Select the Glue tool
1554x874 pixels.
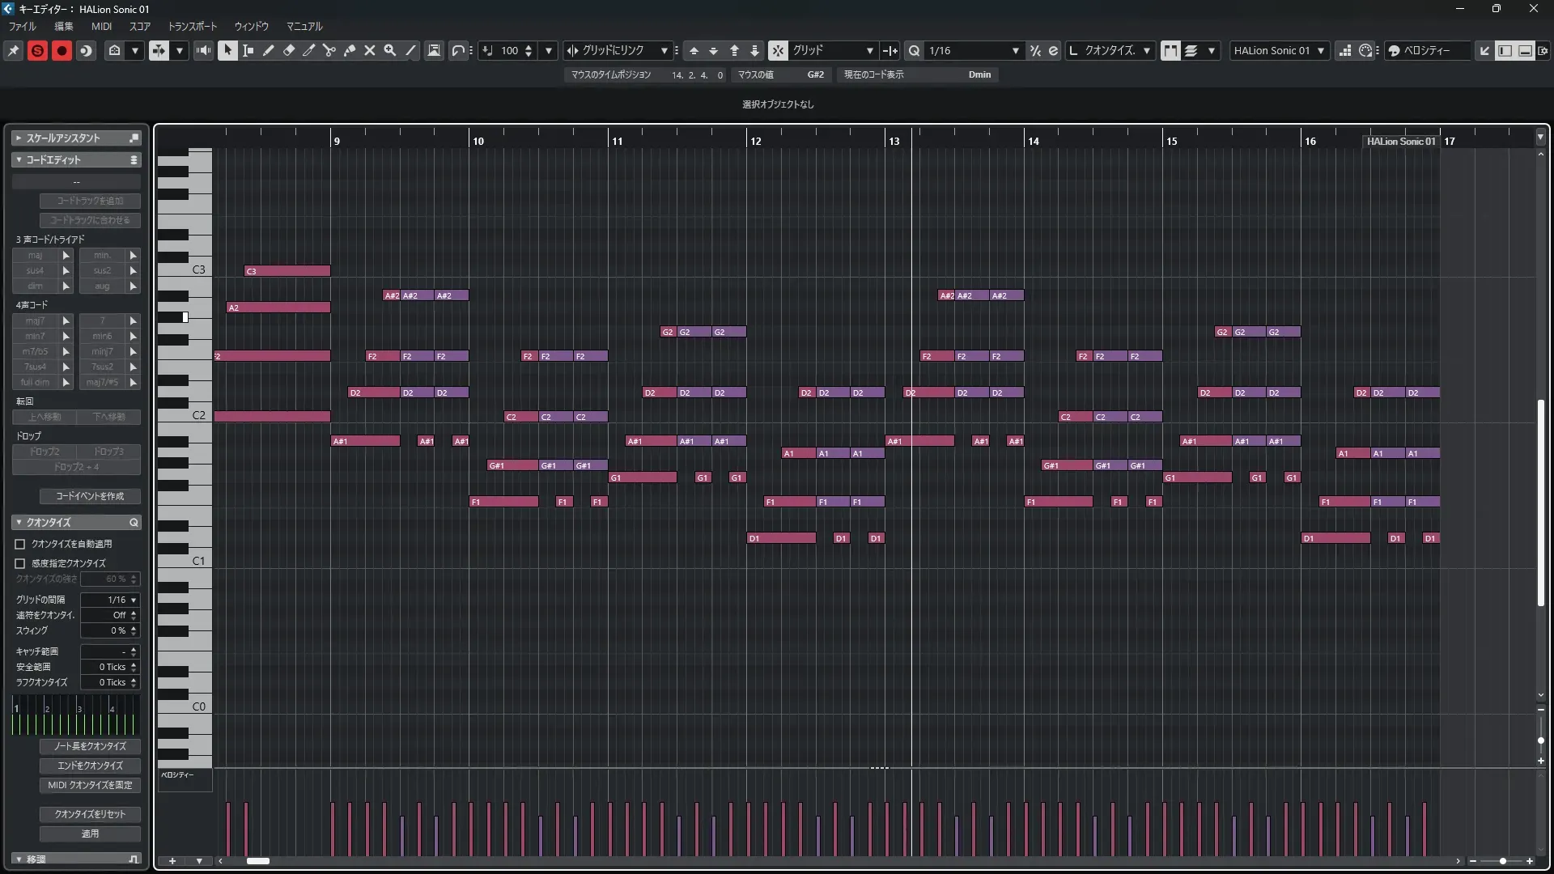click(x=350, y=50)
